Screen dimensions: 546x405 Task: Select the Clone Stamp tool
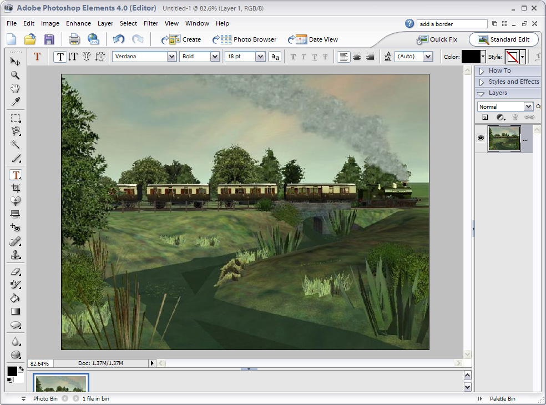click(16, 255)
